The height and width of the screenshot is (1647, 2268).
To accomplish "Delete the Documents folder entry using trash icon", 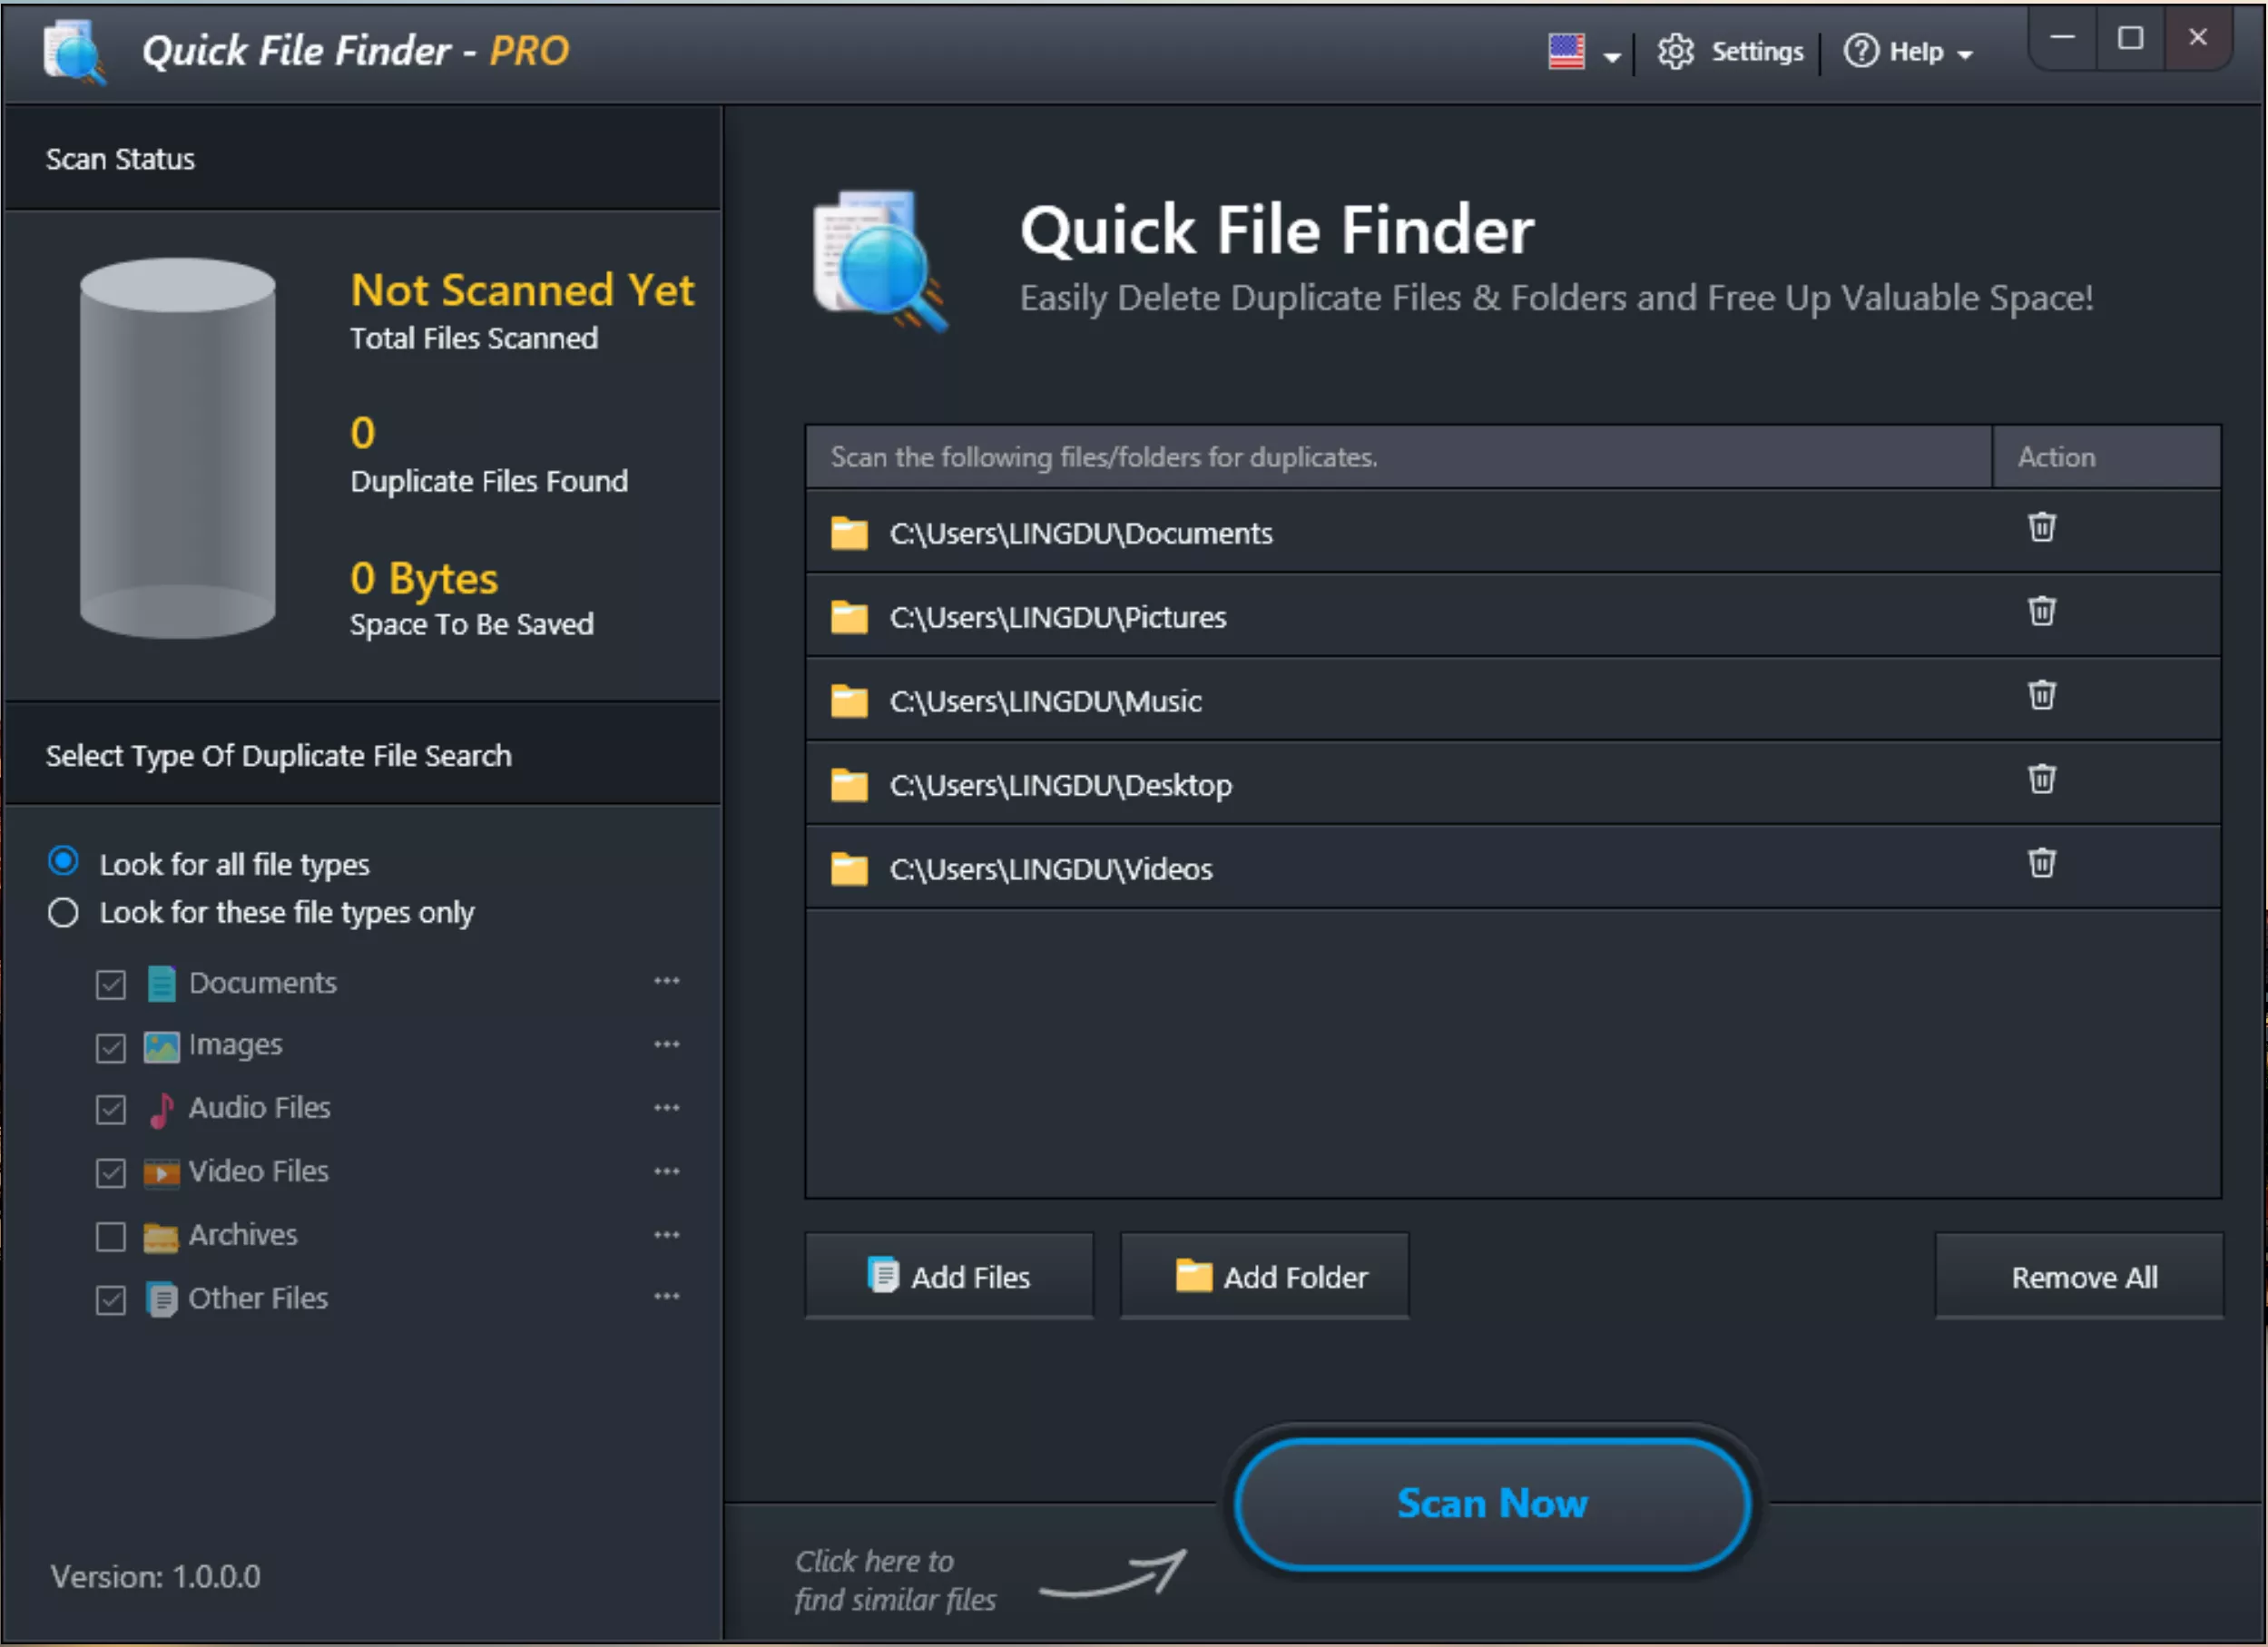I will click(x=2041, y=527).
